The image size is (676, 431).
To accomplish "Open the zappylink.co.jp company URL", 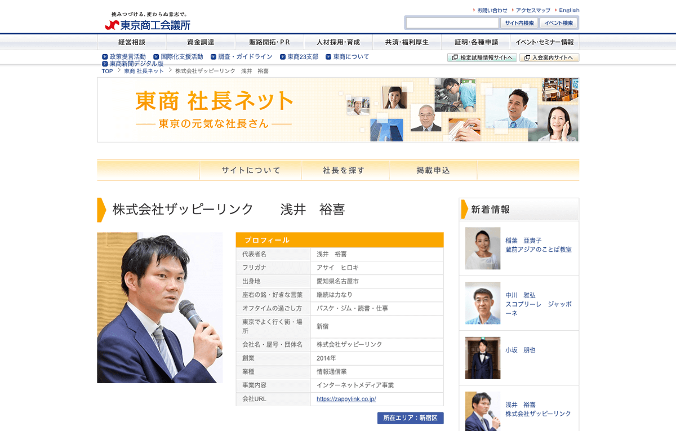I will tap(346, 399).
